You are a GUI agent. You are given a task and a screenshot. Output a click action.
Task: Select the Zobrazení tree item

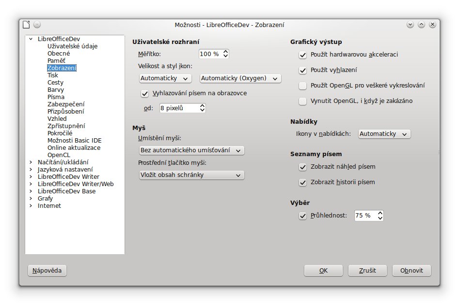pos(62,68)
